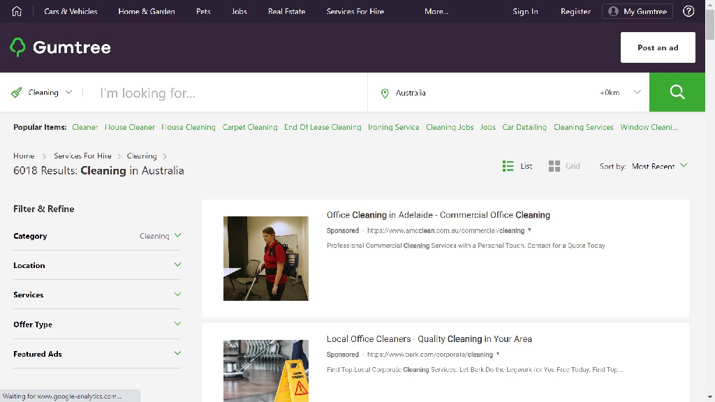Click the cleaning brush category icon
The height and width of the screenshot is (402, 715).
[17, 92]
